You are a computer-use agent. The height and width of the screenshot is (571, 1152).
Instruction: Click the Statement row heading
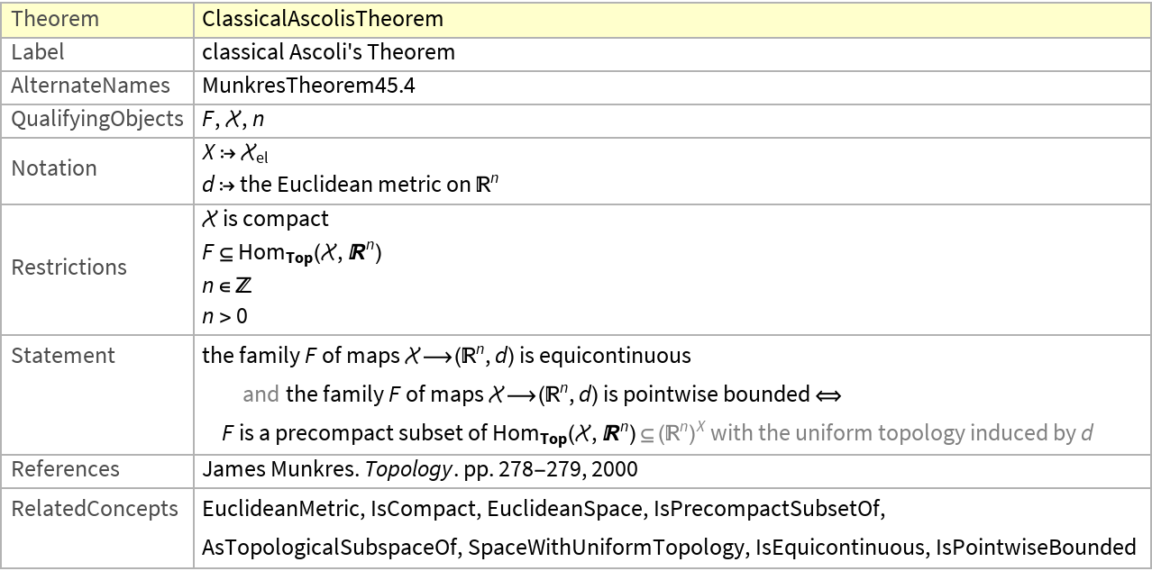click(x=63, y=355)
